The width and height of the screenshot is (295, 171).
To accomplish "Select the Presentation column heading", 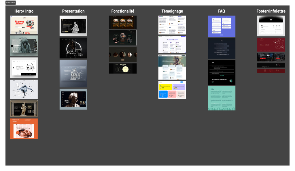I will (x=73, y=11).
